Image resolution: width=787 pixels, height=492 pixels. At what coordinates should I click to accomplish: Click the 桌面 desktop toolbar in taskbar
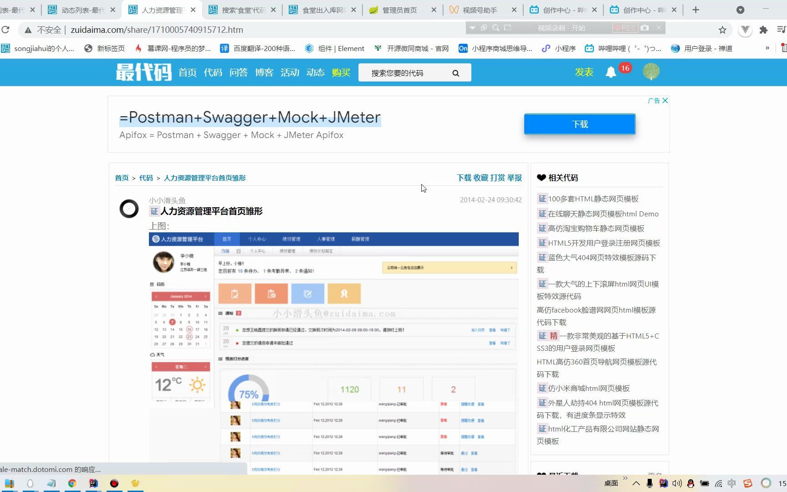[611, 483]
